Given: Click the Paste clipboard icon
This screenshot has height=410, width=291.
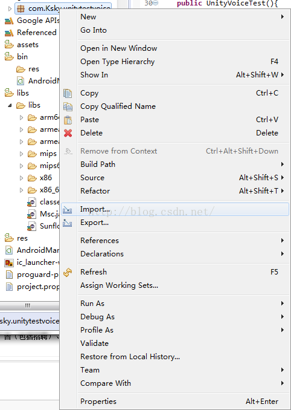Looking at the screenshot, I should (68, 120).
